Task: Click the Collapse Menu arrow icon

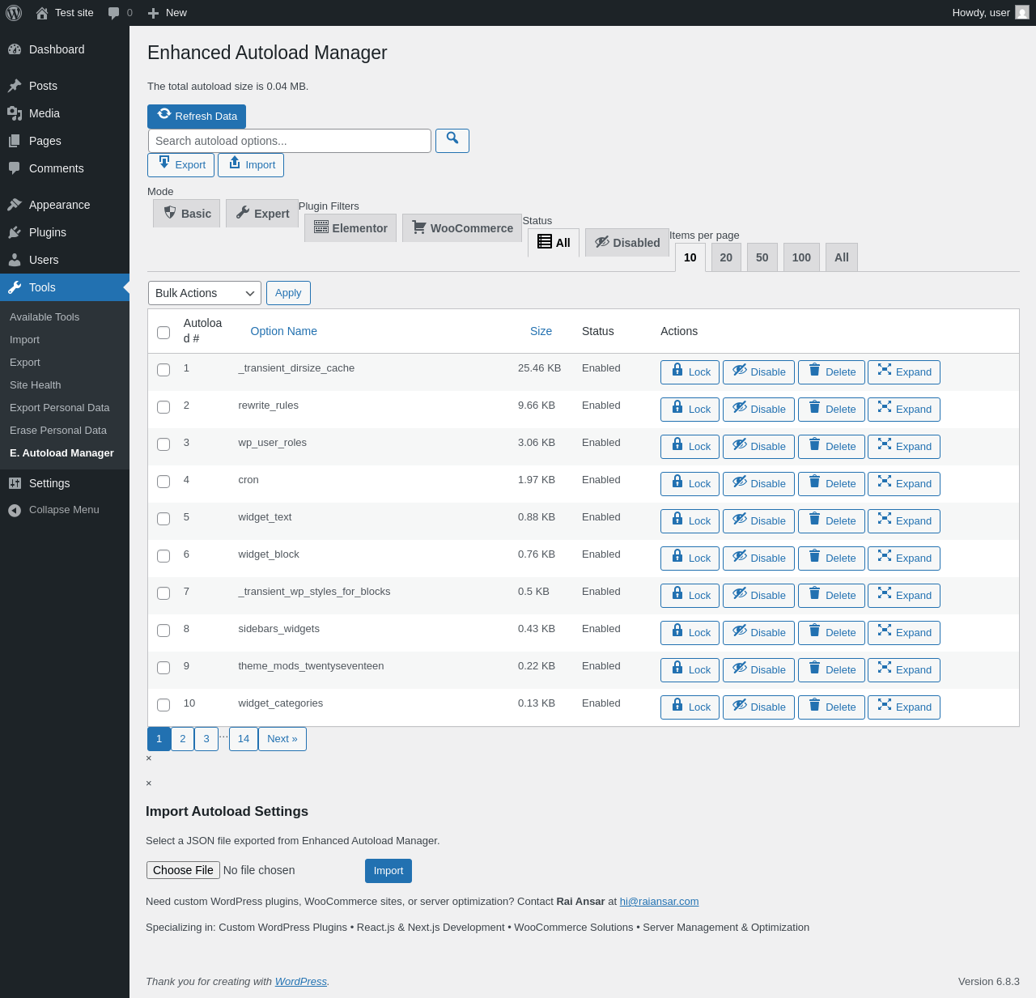Action: pos(15,510)
